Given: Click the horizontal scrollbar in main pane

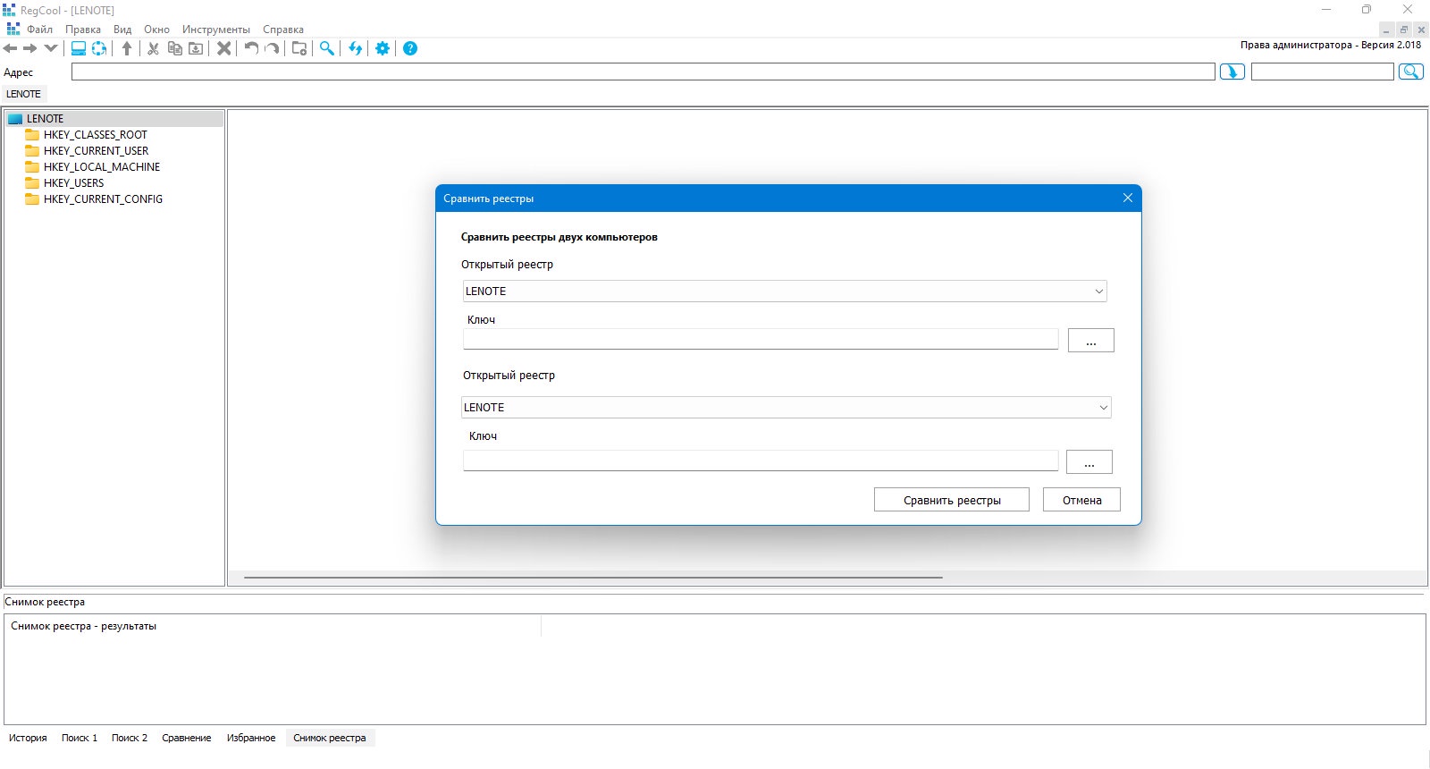Looking at the screenshot, I should [x=593, y=578].
